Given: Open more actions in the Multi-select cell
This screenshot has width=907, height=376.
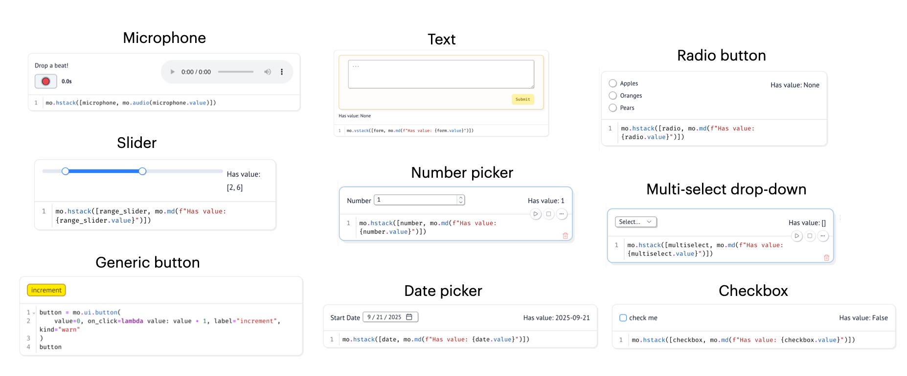Looking at the screenshot, I should click(823, 236).
